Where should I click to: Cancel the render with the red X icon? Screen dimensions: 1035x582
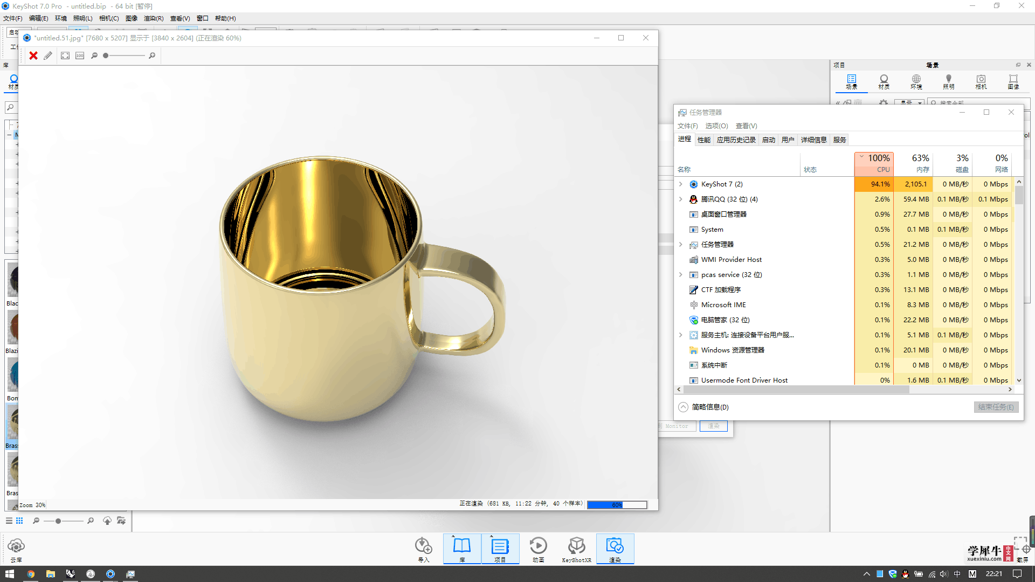coord(33,56)
